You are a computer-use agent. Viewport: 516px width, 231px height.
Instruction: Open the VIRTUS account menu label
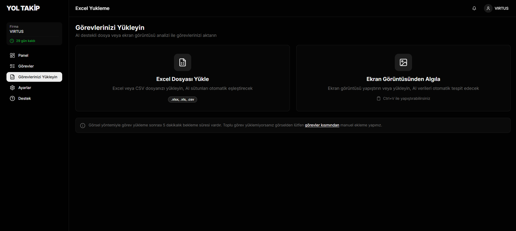pyautogui.click(x=501, y=8)
